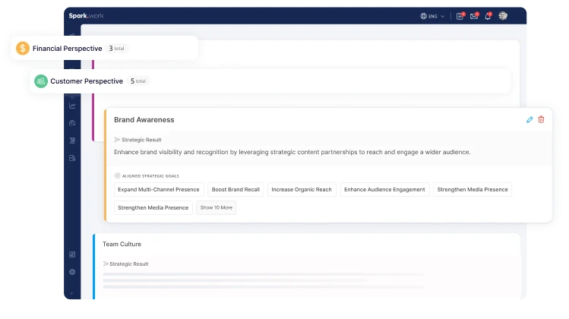Edit Brand Awareness with the pencil icon

tap(529, 119)
